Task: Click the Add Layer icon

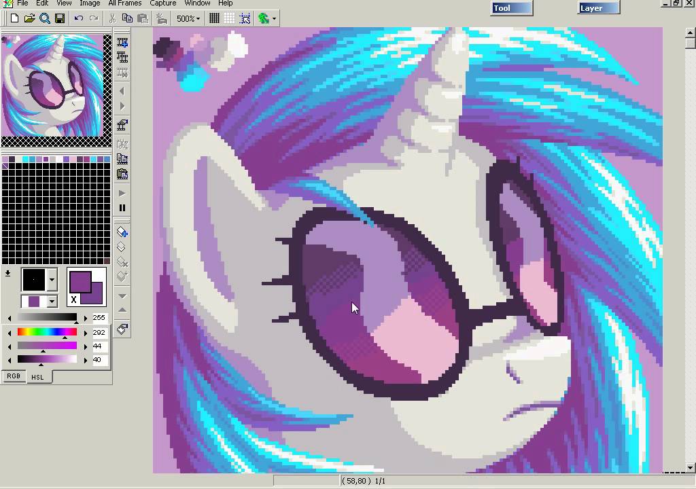Action: click(x=122, y=232)
